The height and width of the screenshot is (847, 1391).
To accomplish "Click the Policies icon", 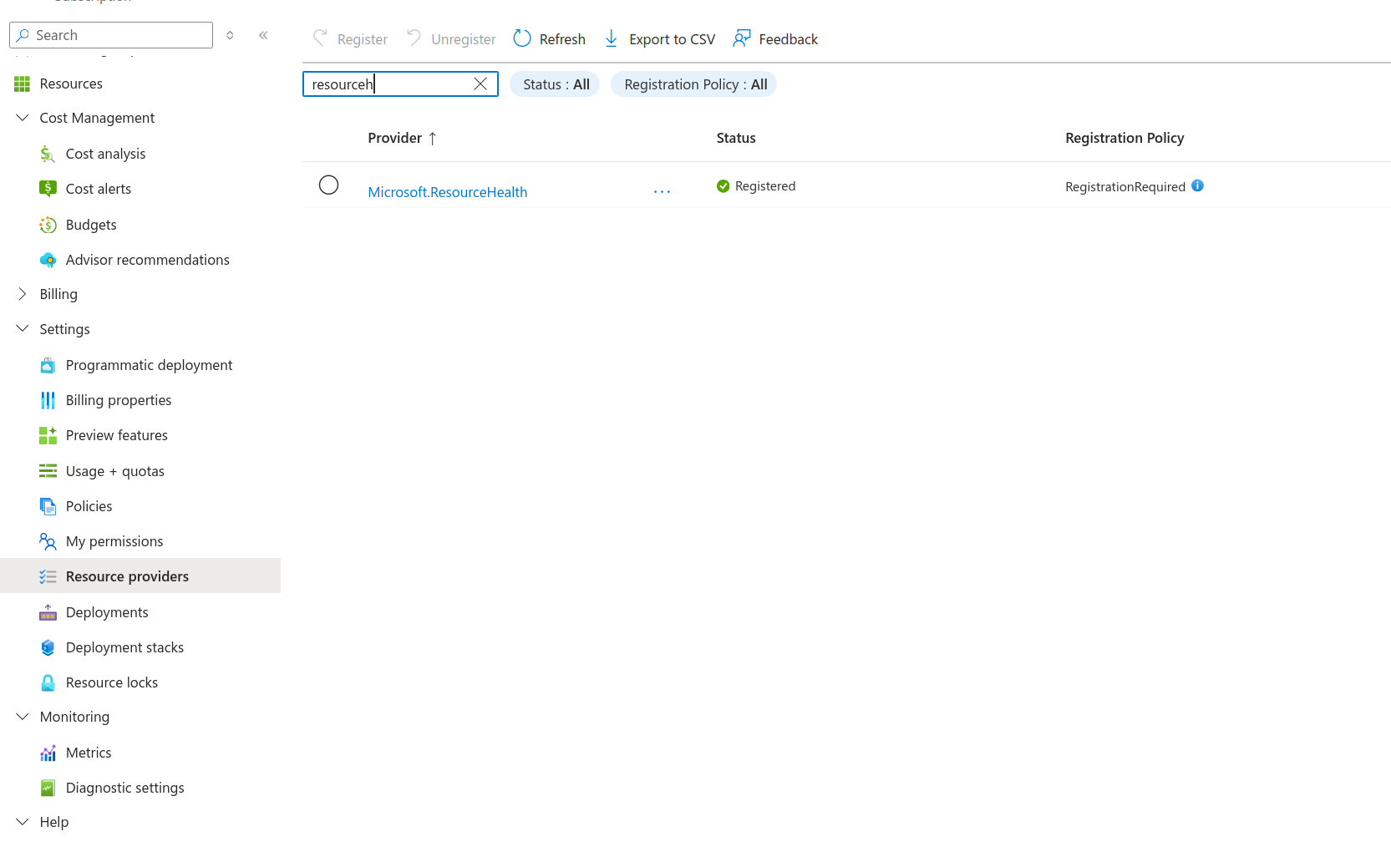I will tap(48, 506).
